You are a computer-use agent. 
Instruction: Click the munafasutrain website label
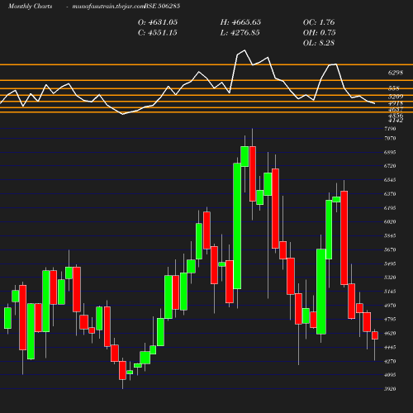108,7
